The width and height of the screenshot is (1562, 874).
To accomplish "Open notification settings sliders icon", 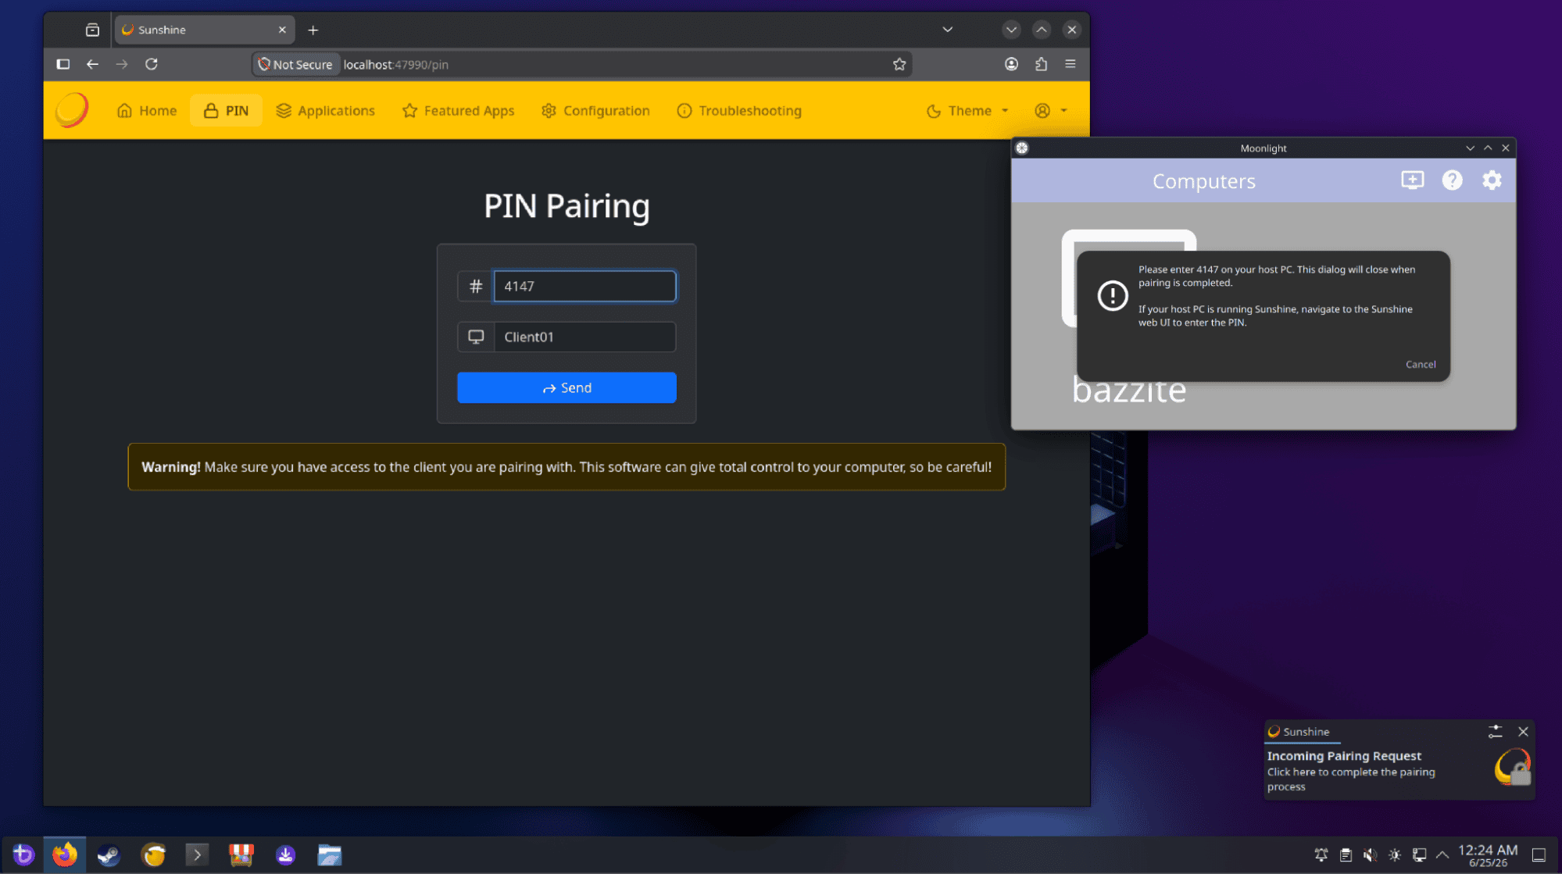I will (x=1495, y=732).
